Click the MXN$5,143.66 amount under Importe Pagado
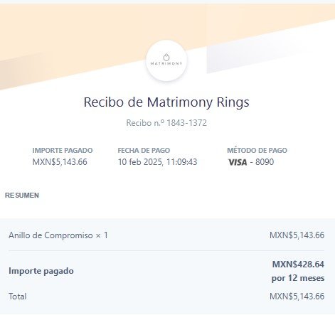Screen dimensions: 335x315 tap(60, 162)
